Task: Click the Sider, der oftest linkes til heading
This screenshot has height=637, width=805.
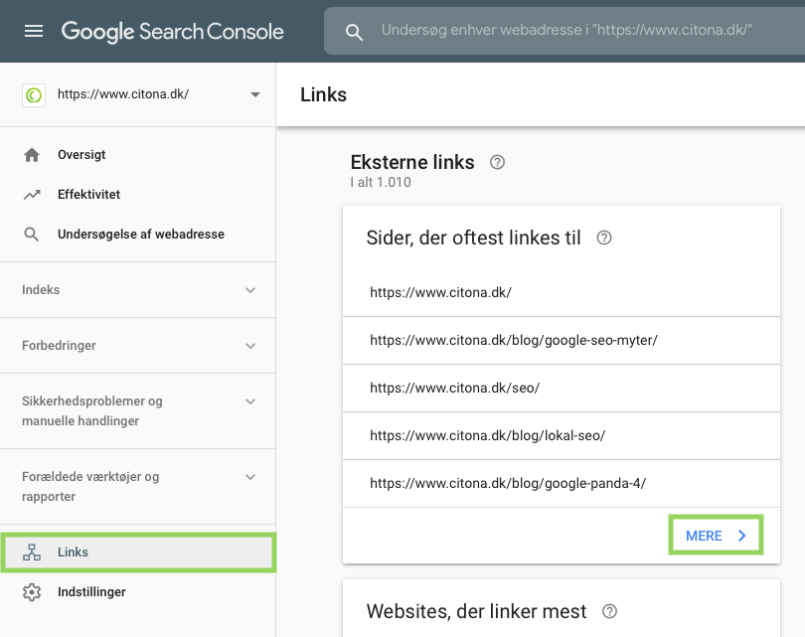Action: [473, 238]
